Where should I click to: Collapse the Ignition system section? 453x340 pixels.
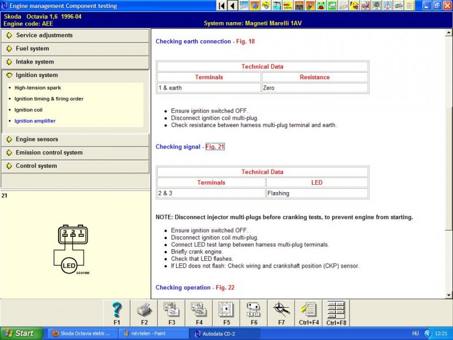pos(75,75)
